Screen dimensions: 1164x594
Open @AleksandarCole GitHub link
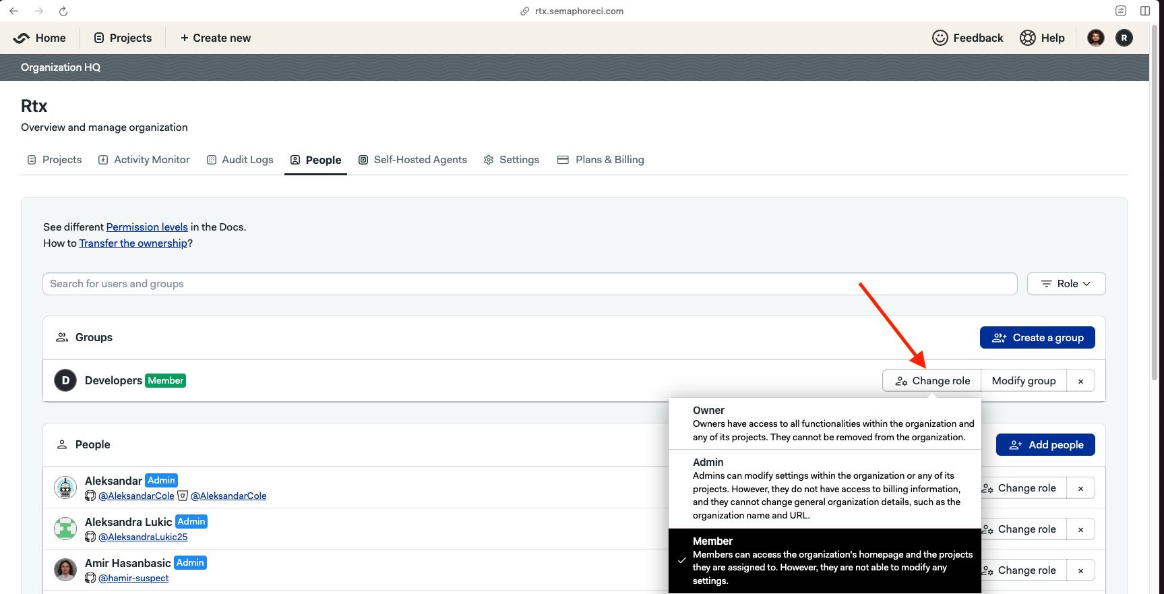pyautogui.click(x=136, y=496)
